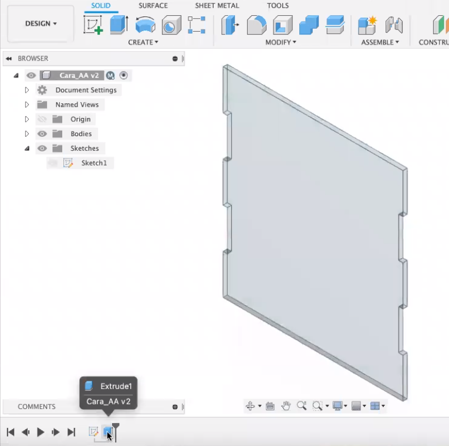The height and width of the screenshot is (446, 449).
Task: Switch to the SHEET METAL tab
Action: [x=217, y=6]
